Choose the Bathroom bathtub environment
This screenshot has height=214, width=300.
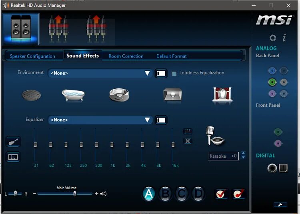[x=74, y=95]
